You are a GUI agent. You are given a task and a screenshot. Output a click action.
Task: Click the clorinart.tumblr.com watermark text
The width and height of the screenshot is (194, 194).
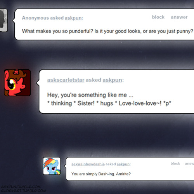[24, 191]
